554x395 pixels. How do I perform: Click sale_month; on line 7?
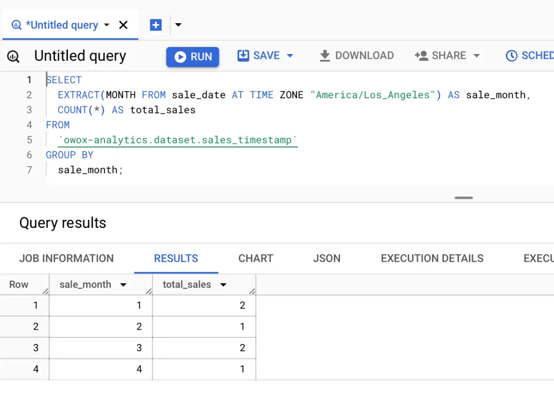tap(91, 170)
